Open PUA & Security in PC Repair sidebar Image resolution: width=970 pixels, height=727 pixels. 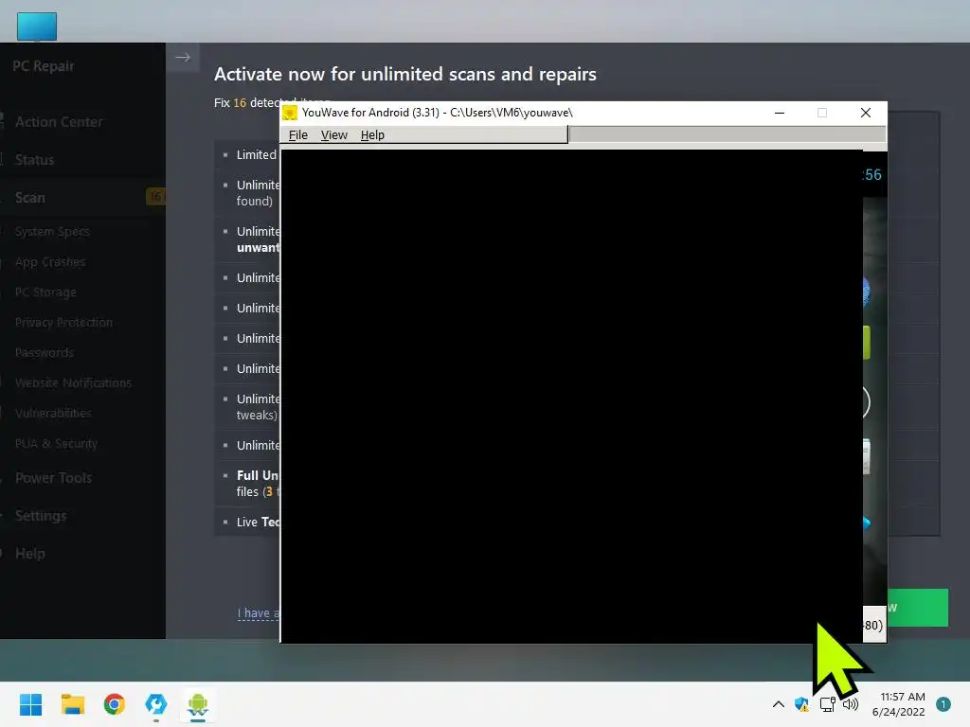tap(56, 443)
